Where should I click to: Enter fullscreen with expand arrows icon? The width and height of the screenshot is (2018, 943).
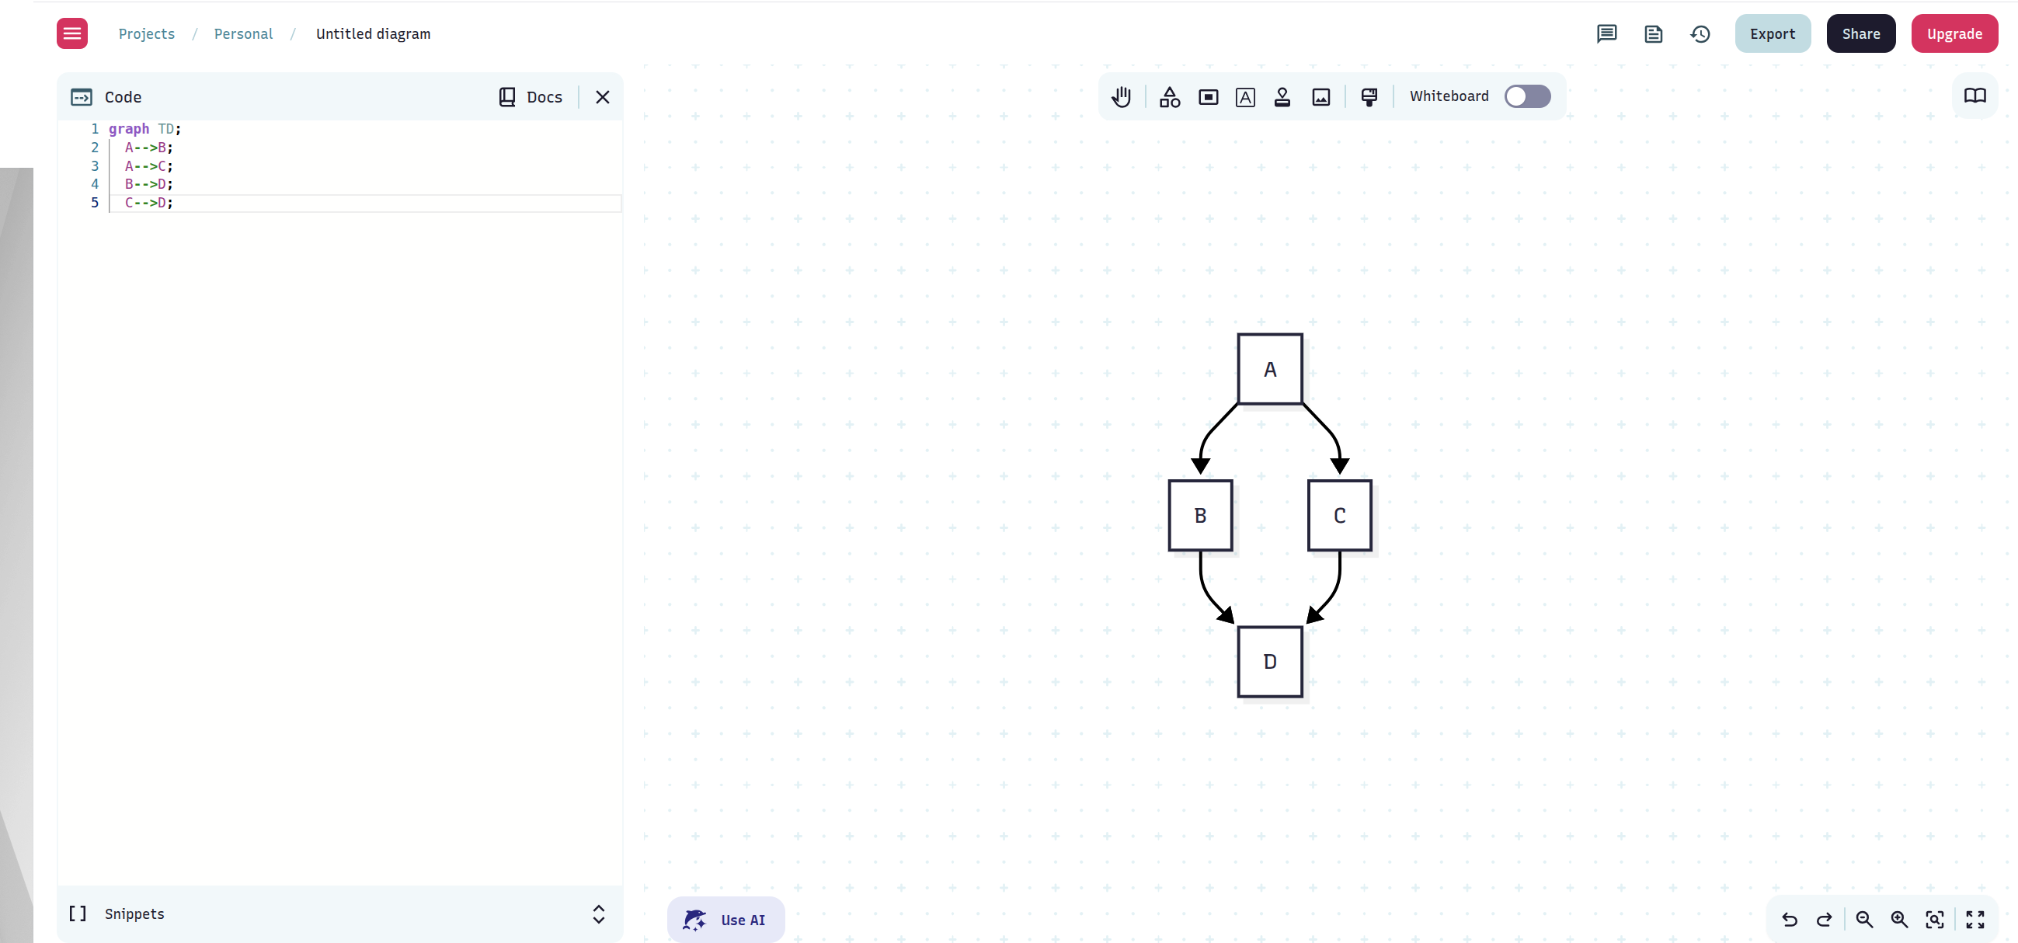click(1975, 919)
